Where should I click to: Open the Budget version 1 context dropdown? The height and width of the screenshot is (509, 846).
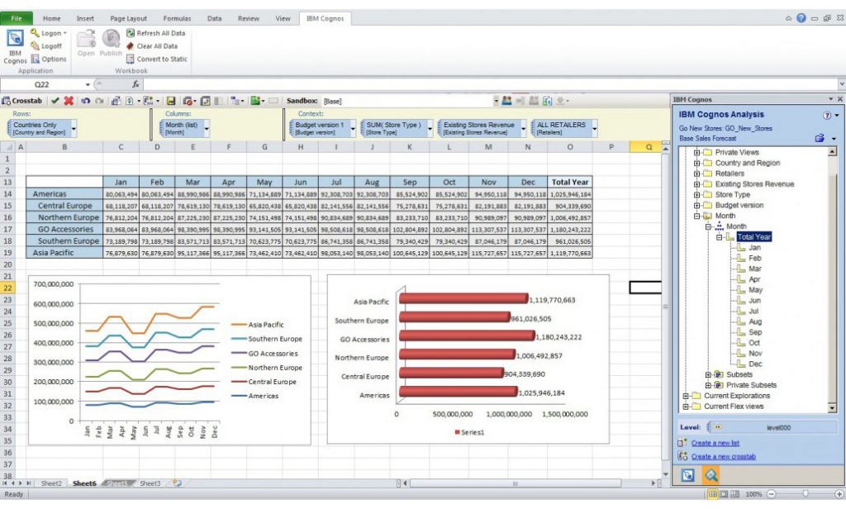(353, 128)
